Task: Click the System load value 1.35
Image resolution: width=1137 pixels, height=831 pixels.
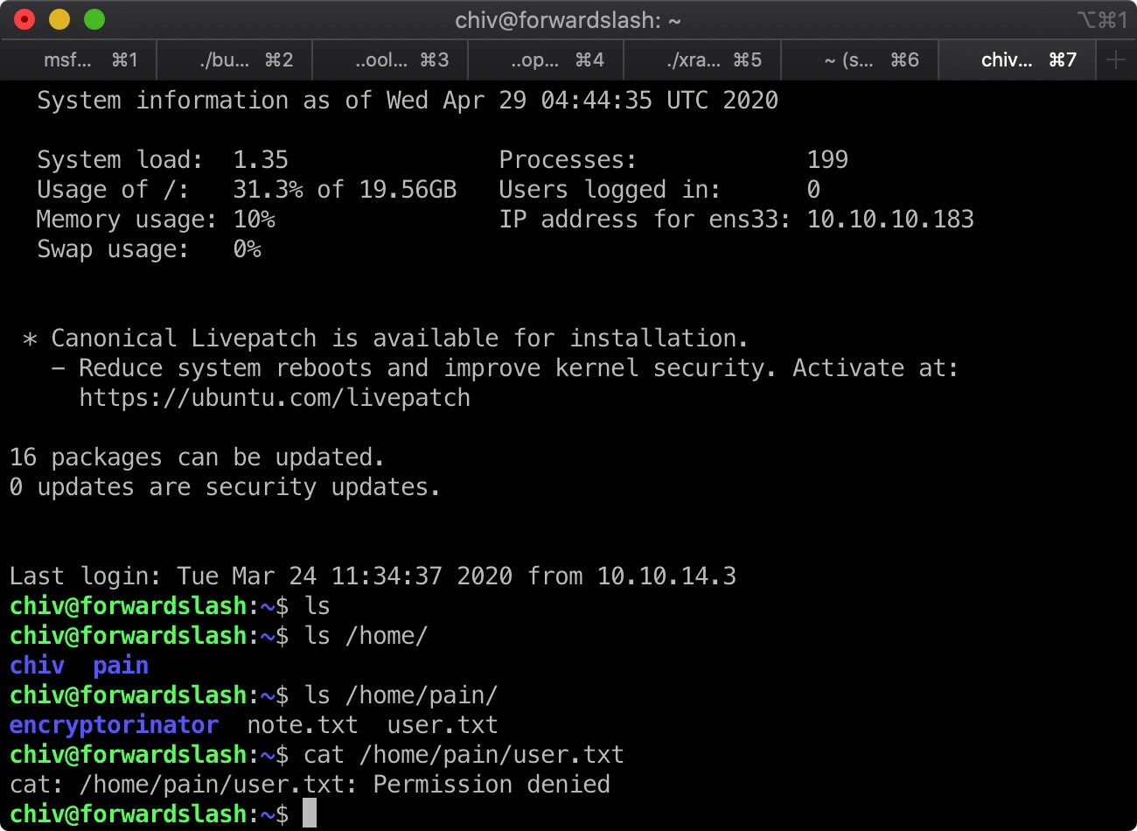Action: [x=261, y=160]
